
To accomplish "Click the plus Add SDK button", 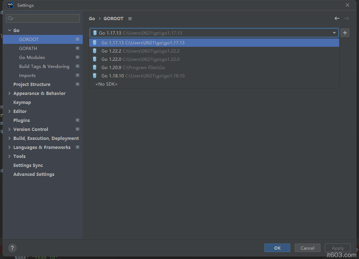I will pyautogui.click(x=345, y=33).
